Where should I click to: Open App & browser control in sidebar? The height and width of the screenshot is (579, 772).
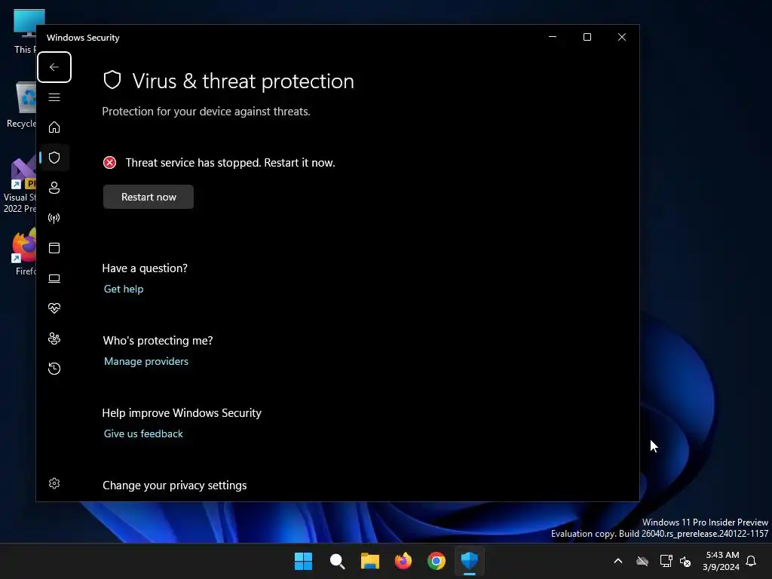pos(54,248)
